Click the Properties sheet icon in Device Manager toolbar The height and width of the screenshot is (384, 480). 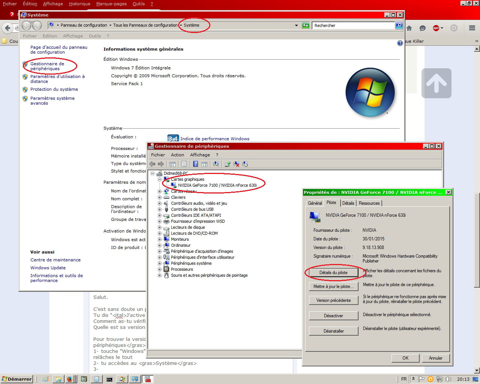click(x=184, y=164)
